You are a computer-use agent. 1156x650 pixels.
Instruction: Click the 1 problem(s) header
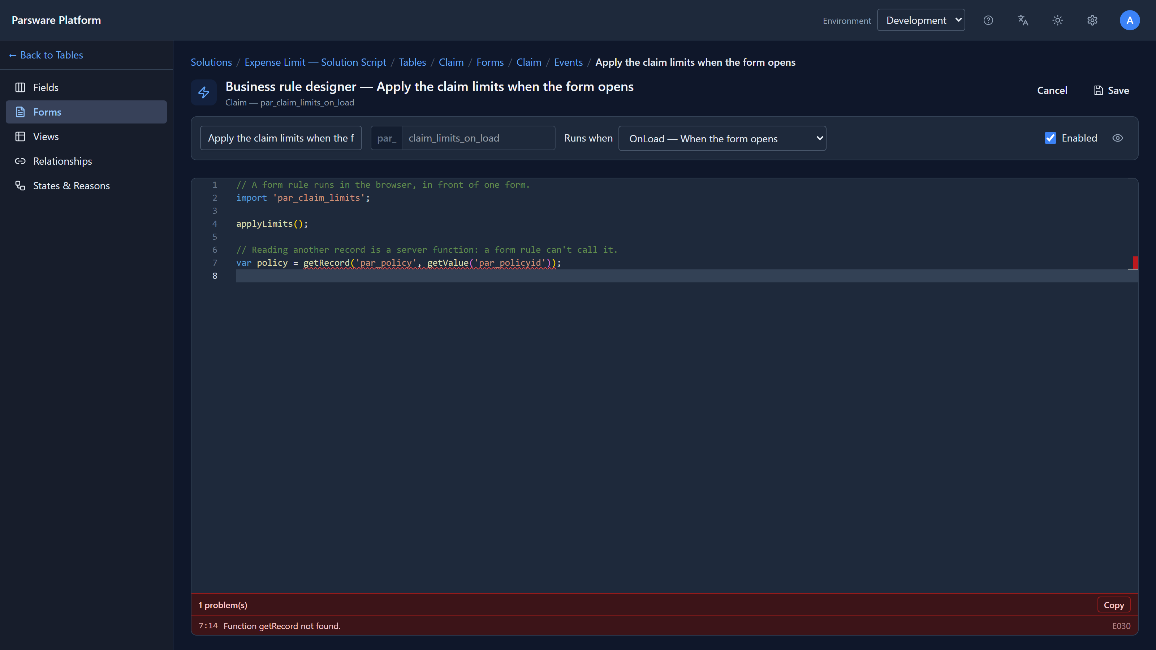pos(223,605)
